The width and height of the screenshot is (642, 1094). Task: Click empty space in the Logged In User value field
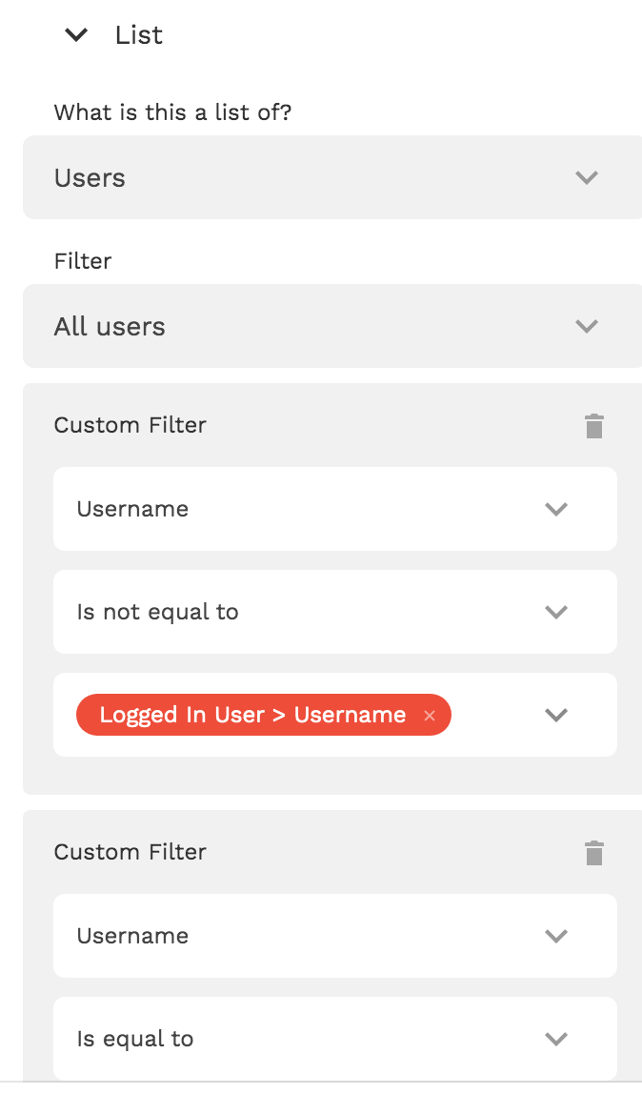pyautogui.click(x=492, y=715)
